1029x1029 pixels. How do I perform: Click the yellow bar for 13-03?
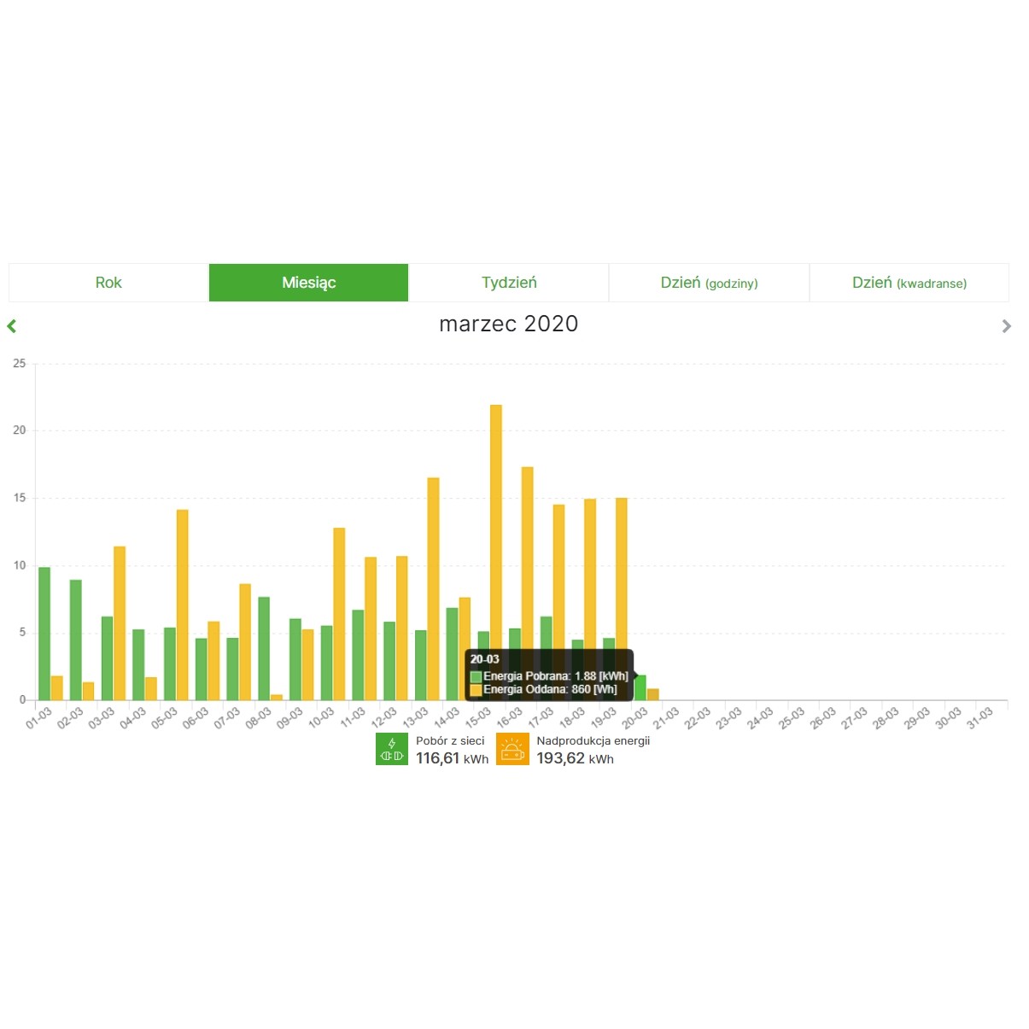(434, 589)
